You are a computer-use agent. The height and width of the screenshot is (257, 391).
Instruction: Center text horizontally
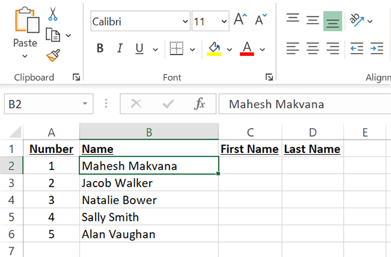tap(313, 48)
